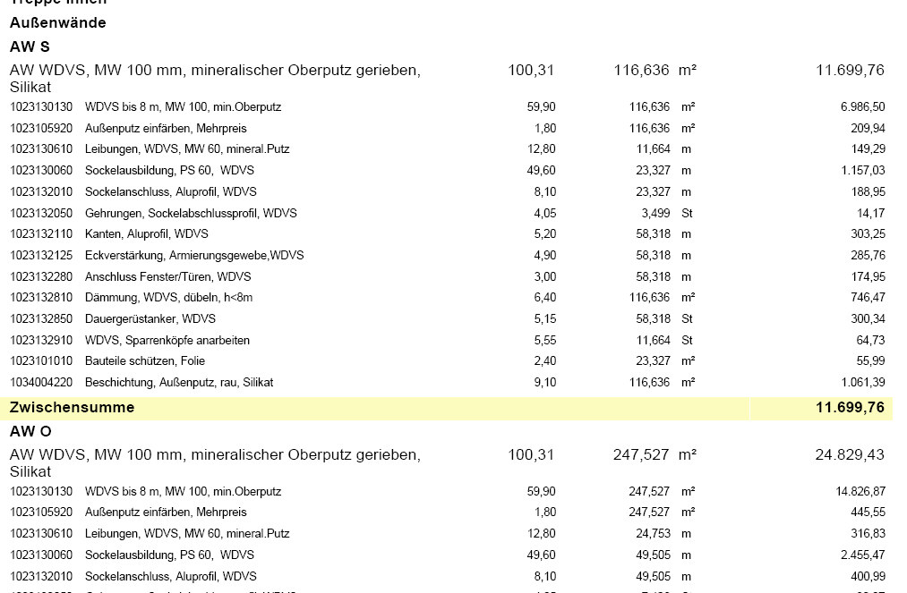Image resolution: width=907 pixels, height=593 pixels.
Task: Click the unit price '2,40'
Action: point(544,361)
